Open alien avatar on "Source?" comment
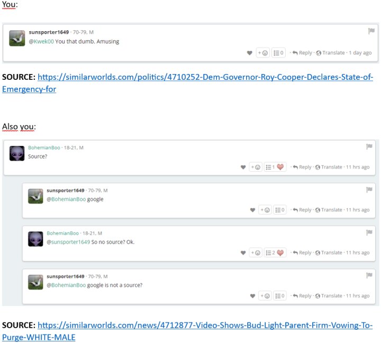 pyautogui.click(x=17, y=153)
